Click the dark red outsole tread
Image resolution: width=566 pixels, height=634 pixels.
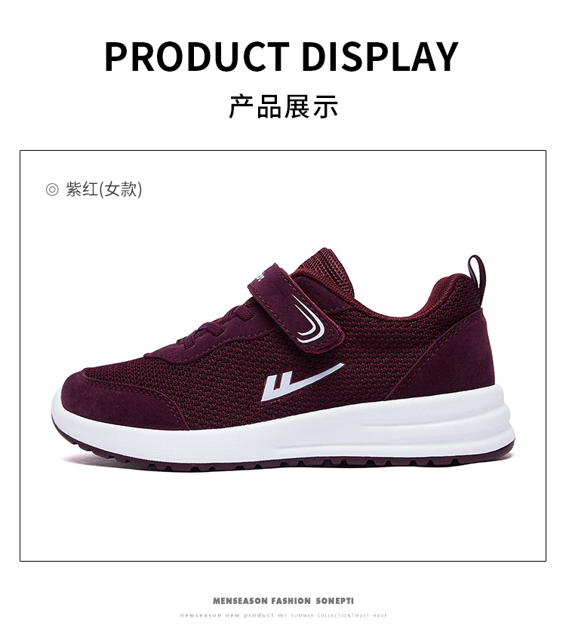click(284, 461)
